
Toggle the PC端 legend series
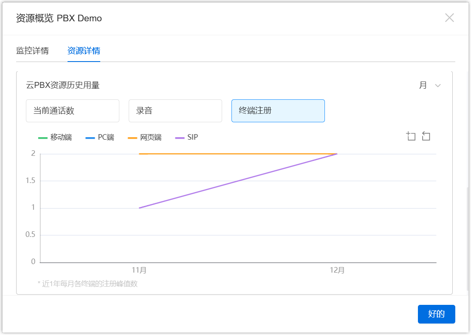point(100,137)
